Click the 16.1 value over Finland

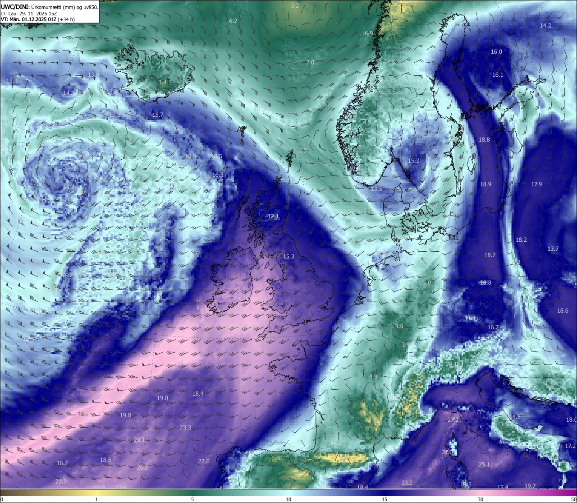point(498,75)
